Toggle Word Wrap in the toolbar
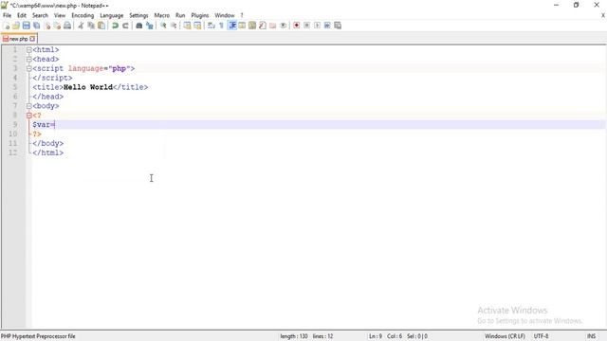The width and height of the screenshot is (607, 341). click(212, 26)
